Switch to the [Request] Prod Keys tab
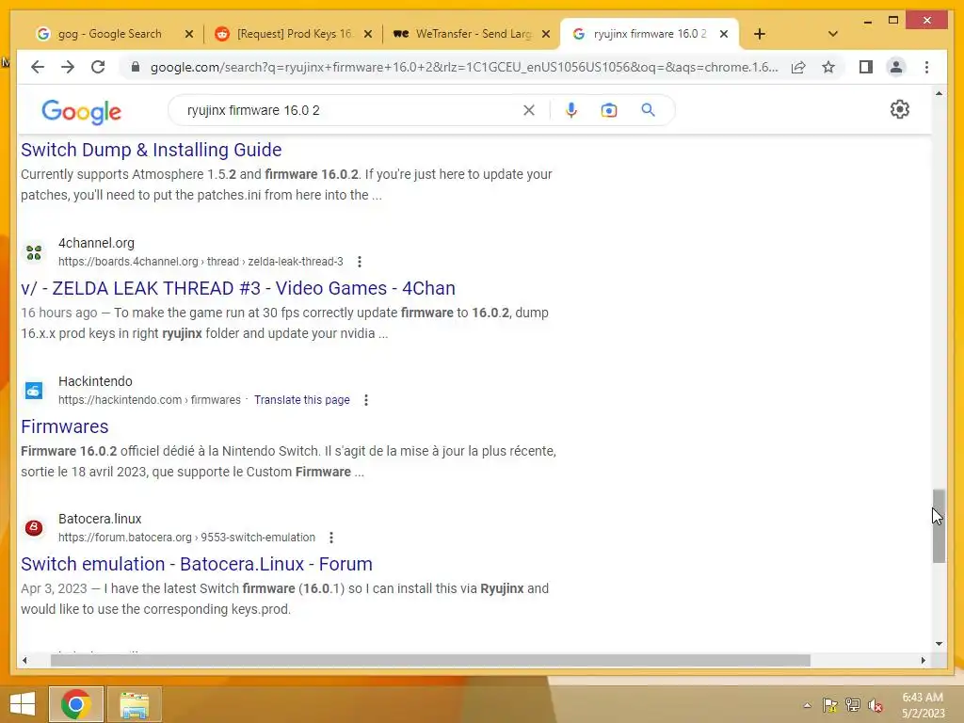964x723 pixels. pos(295,34)
